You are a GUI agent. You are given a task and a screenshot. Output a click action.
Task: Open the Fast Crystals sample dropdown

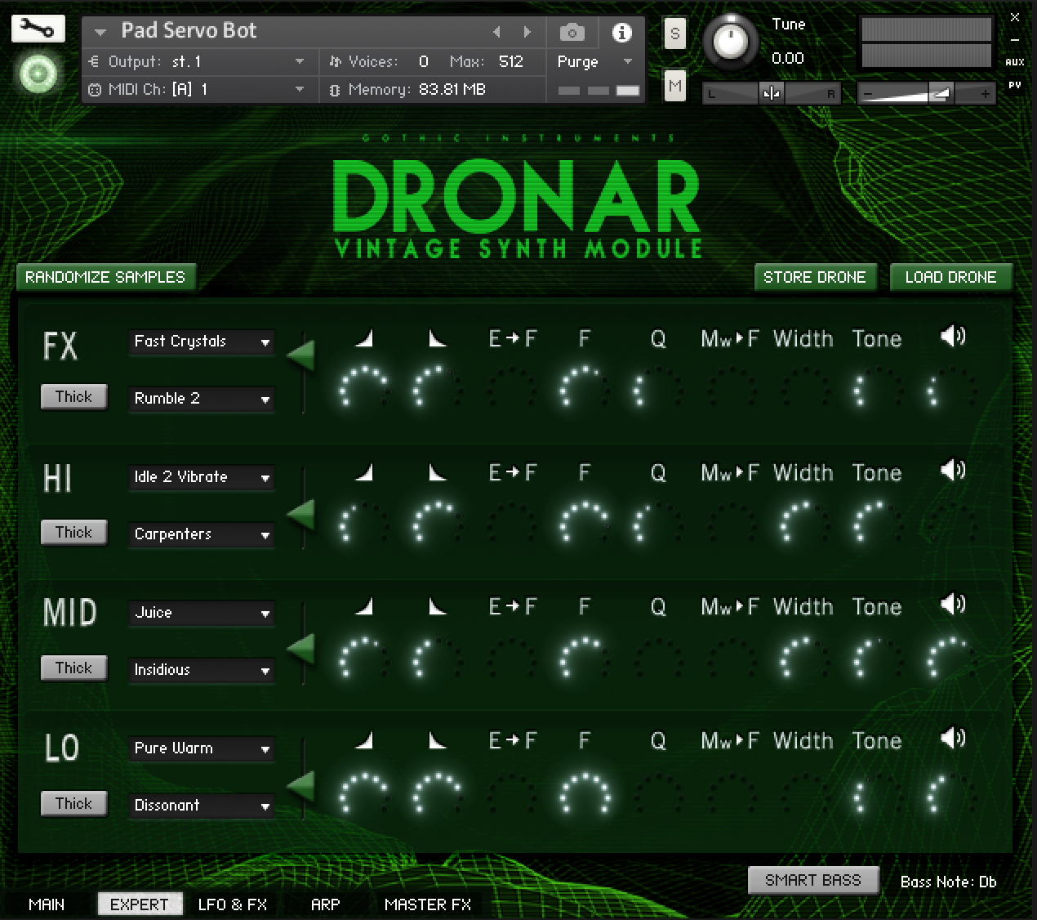(x=201, y=342)
